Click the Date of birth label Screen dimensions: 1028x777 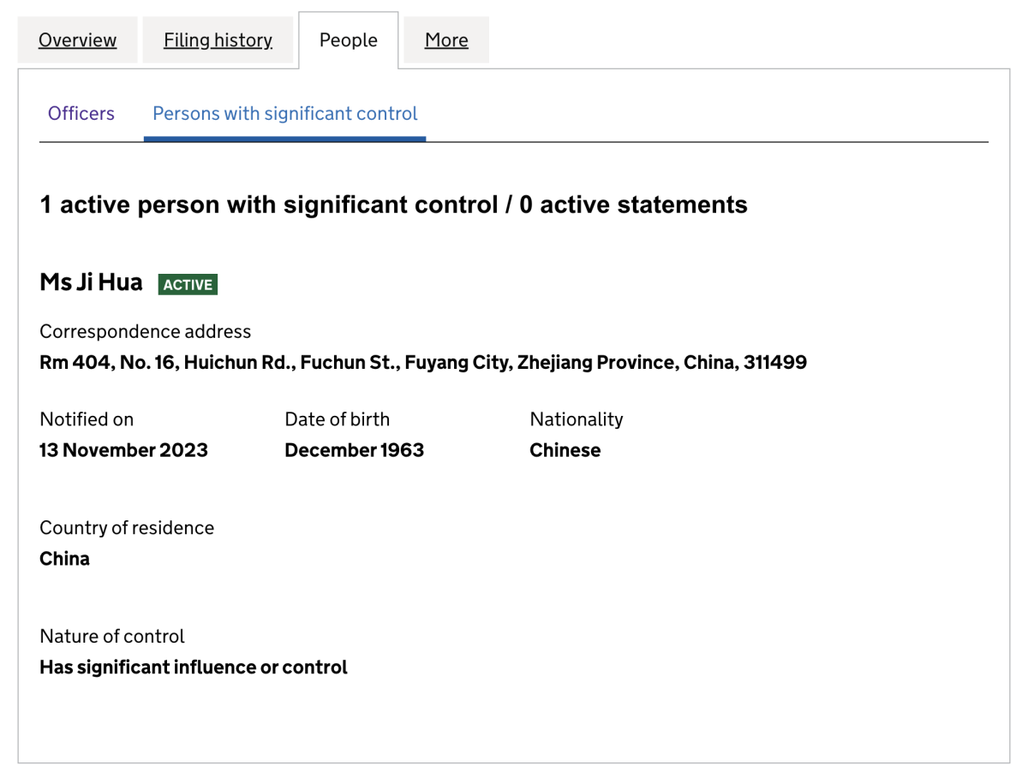tap(337, 419)
